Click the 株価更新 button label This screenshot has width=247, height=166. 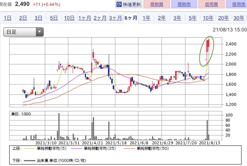pyautogui.click(x=132, y=4)
